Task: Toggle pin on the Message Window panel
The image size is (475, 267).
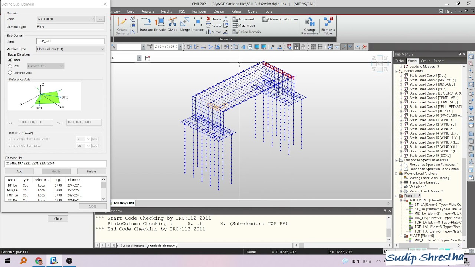Action: tap(385, 211)
